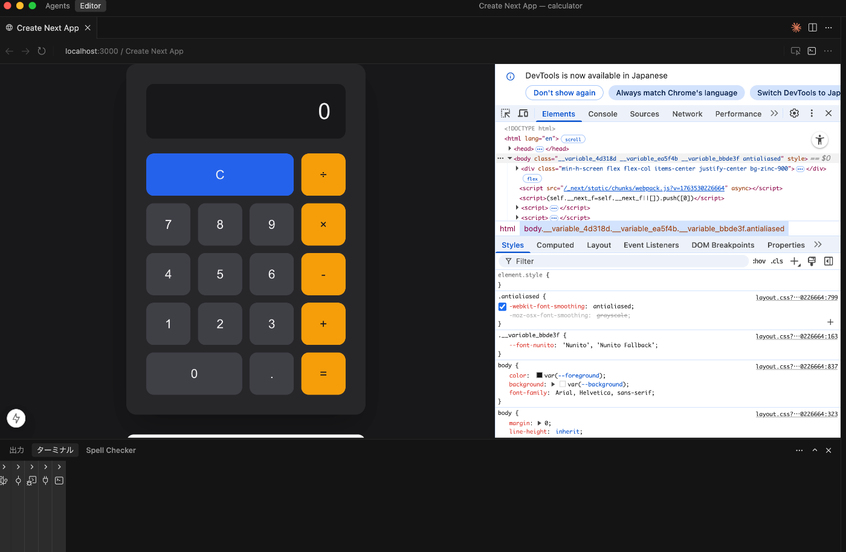Click the new style rule plus icon
846x552 pixels.
pyautogui.click(x=795, y=262)
